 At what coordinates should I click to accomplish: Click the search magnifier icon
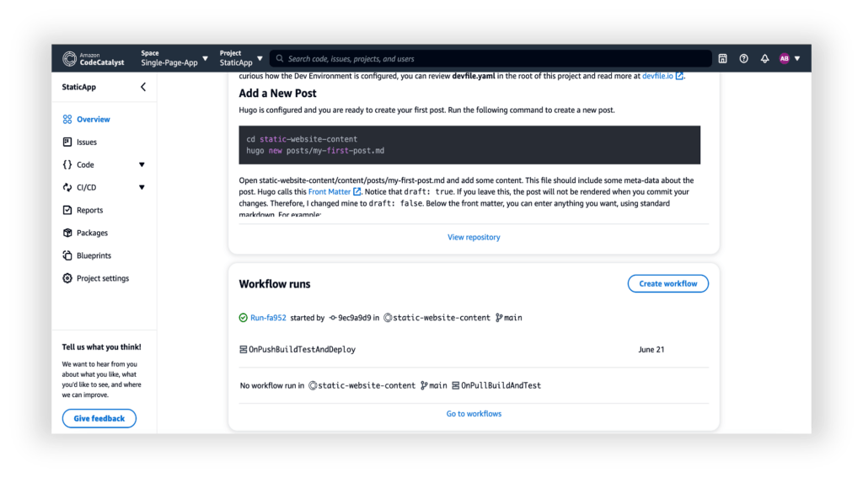(280, 58)
